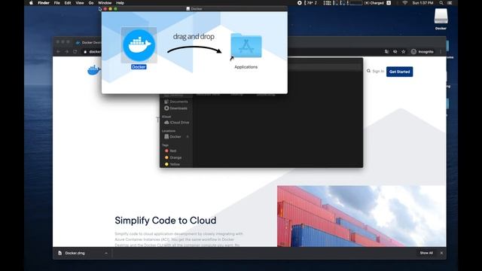Click the Docker installer window title
The width and height of the screenshot is (482, 271).
(x=194, y=8)
